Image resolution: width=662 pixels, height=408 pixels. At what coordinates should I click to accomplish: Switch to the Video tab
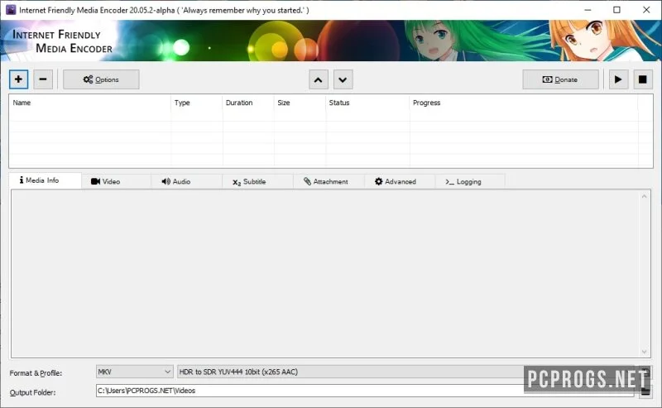tap(116, 181)
